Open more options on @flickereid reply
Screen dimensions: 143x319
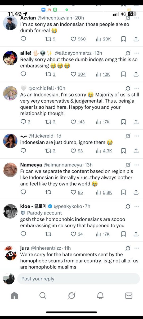tap(137, 136)
